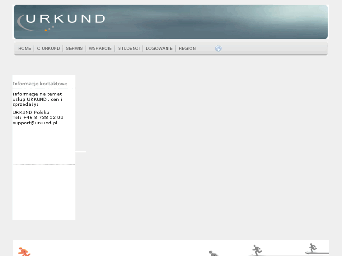Select LOGOWANIE to log in
342x256 pixels.
point(159,48)
